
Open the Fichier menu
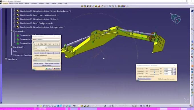21,3
